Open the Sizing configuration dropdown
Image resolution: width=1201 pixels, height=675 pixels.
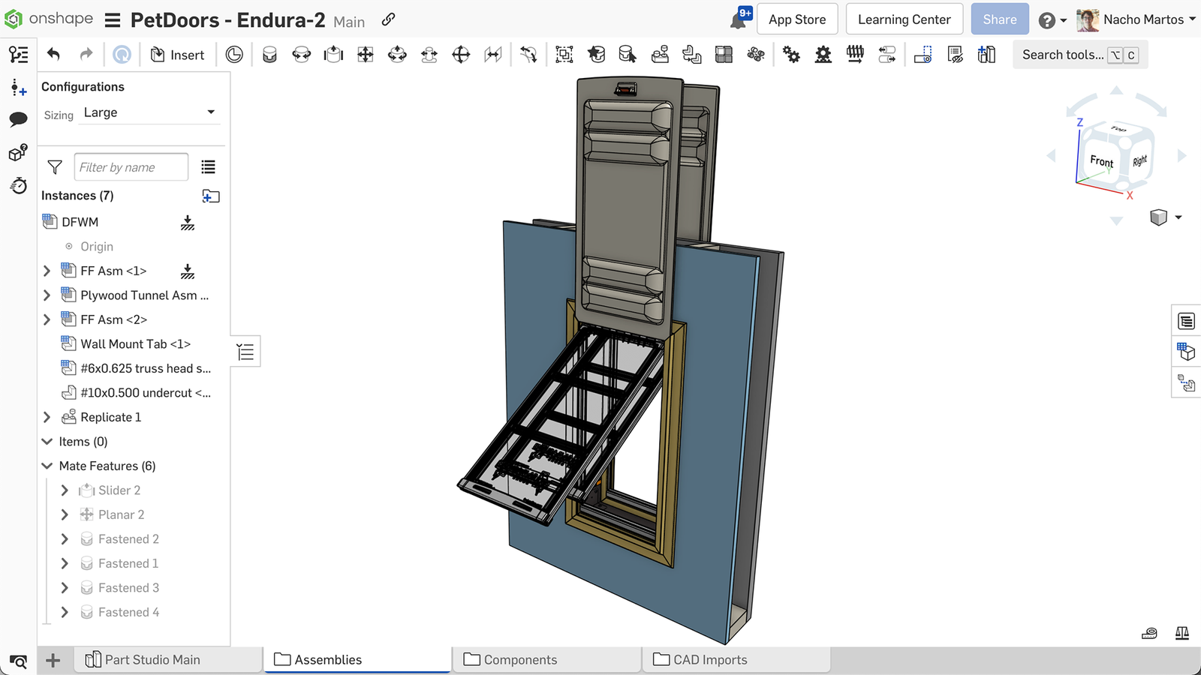[x=149, y=112]
